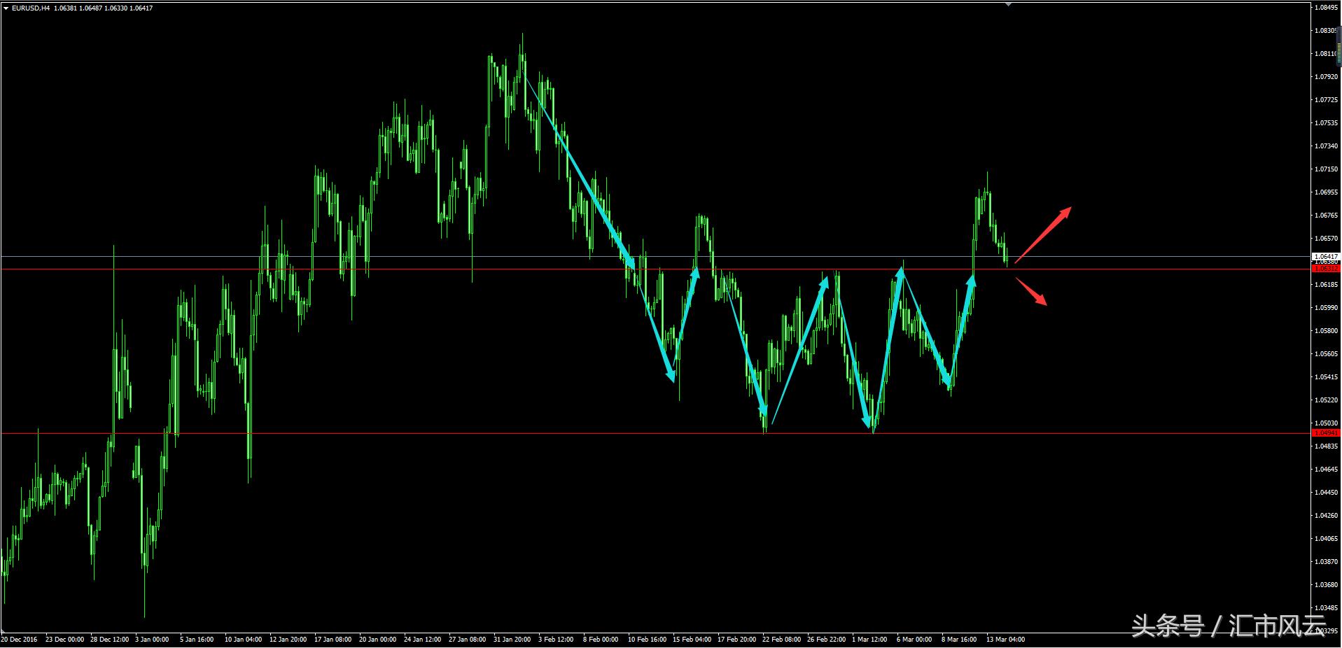Click time axis label 17 Feb 20:00

point(737,640)
